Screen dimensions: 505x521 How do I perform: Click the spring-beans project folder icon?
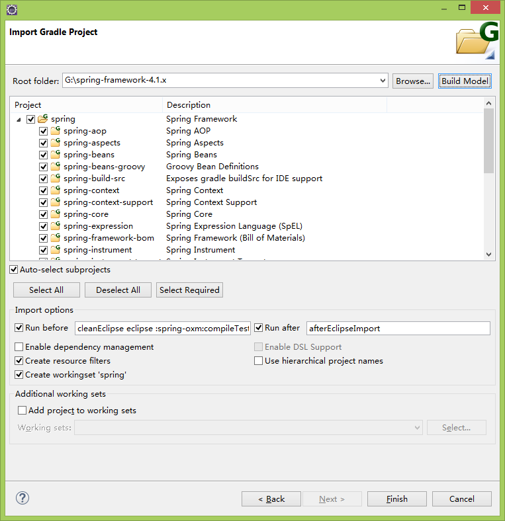coord(55,155)
